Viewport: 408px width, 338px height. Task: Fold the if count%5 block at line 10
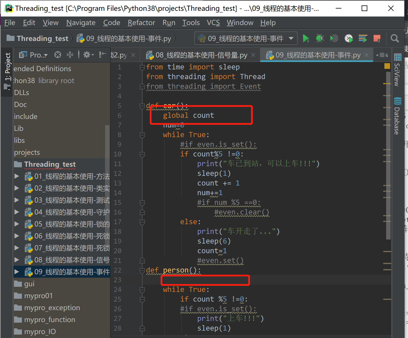pos(142,154)
